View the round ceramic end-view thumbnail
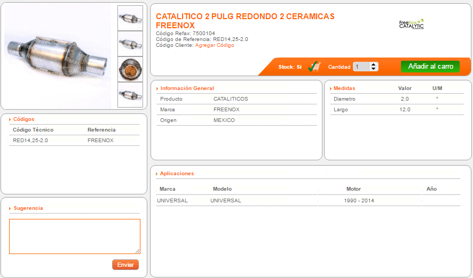Image resolution: width=473 pixels, height=278 pixels. point(130,69)
